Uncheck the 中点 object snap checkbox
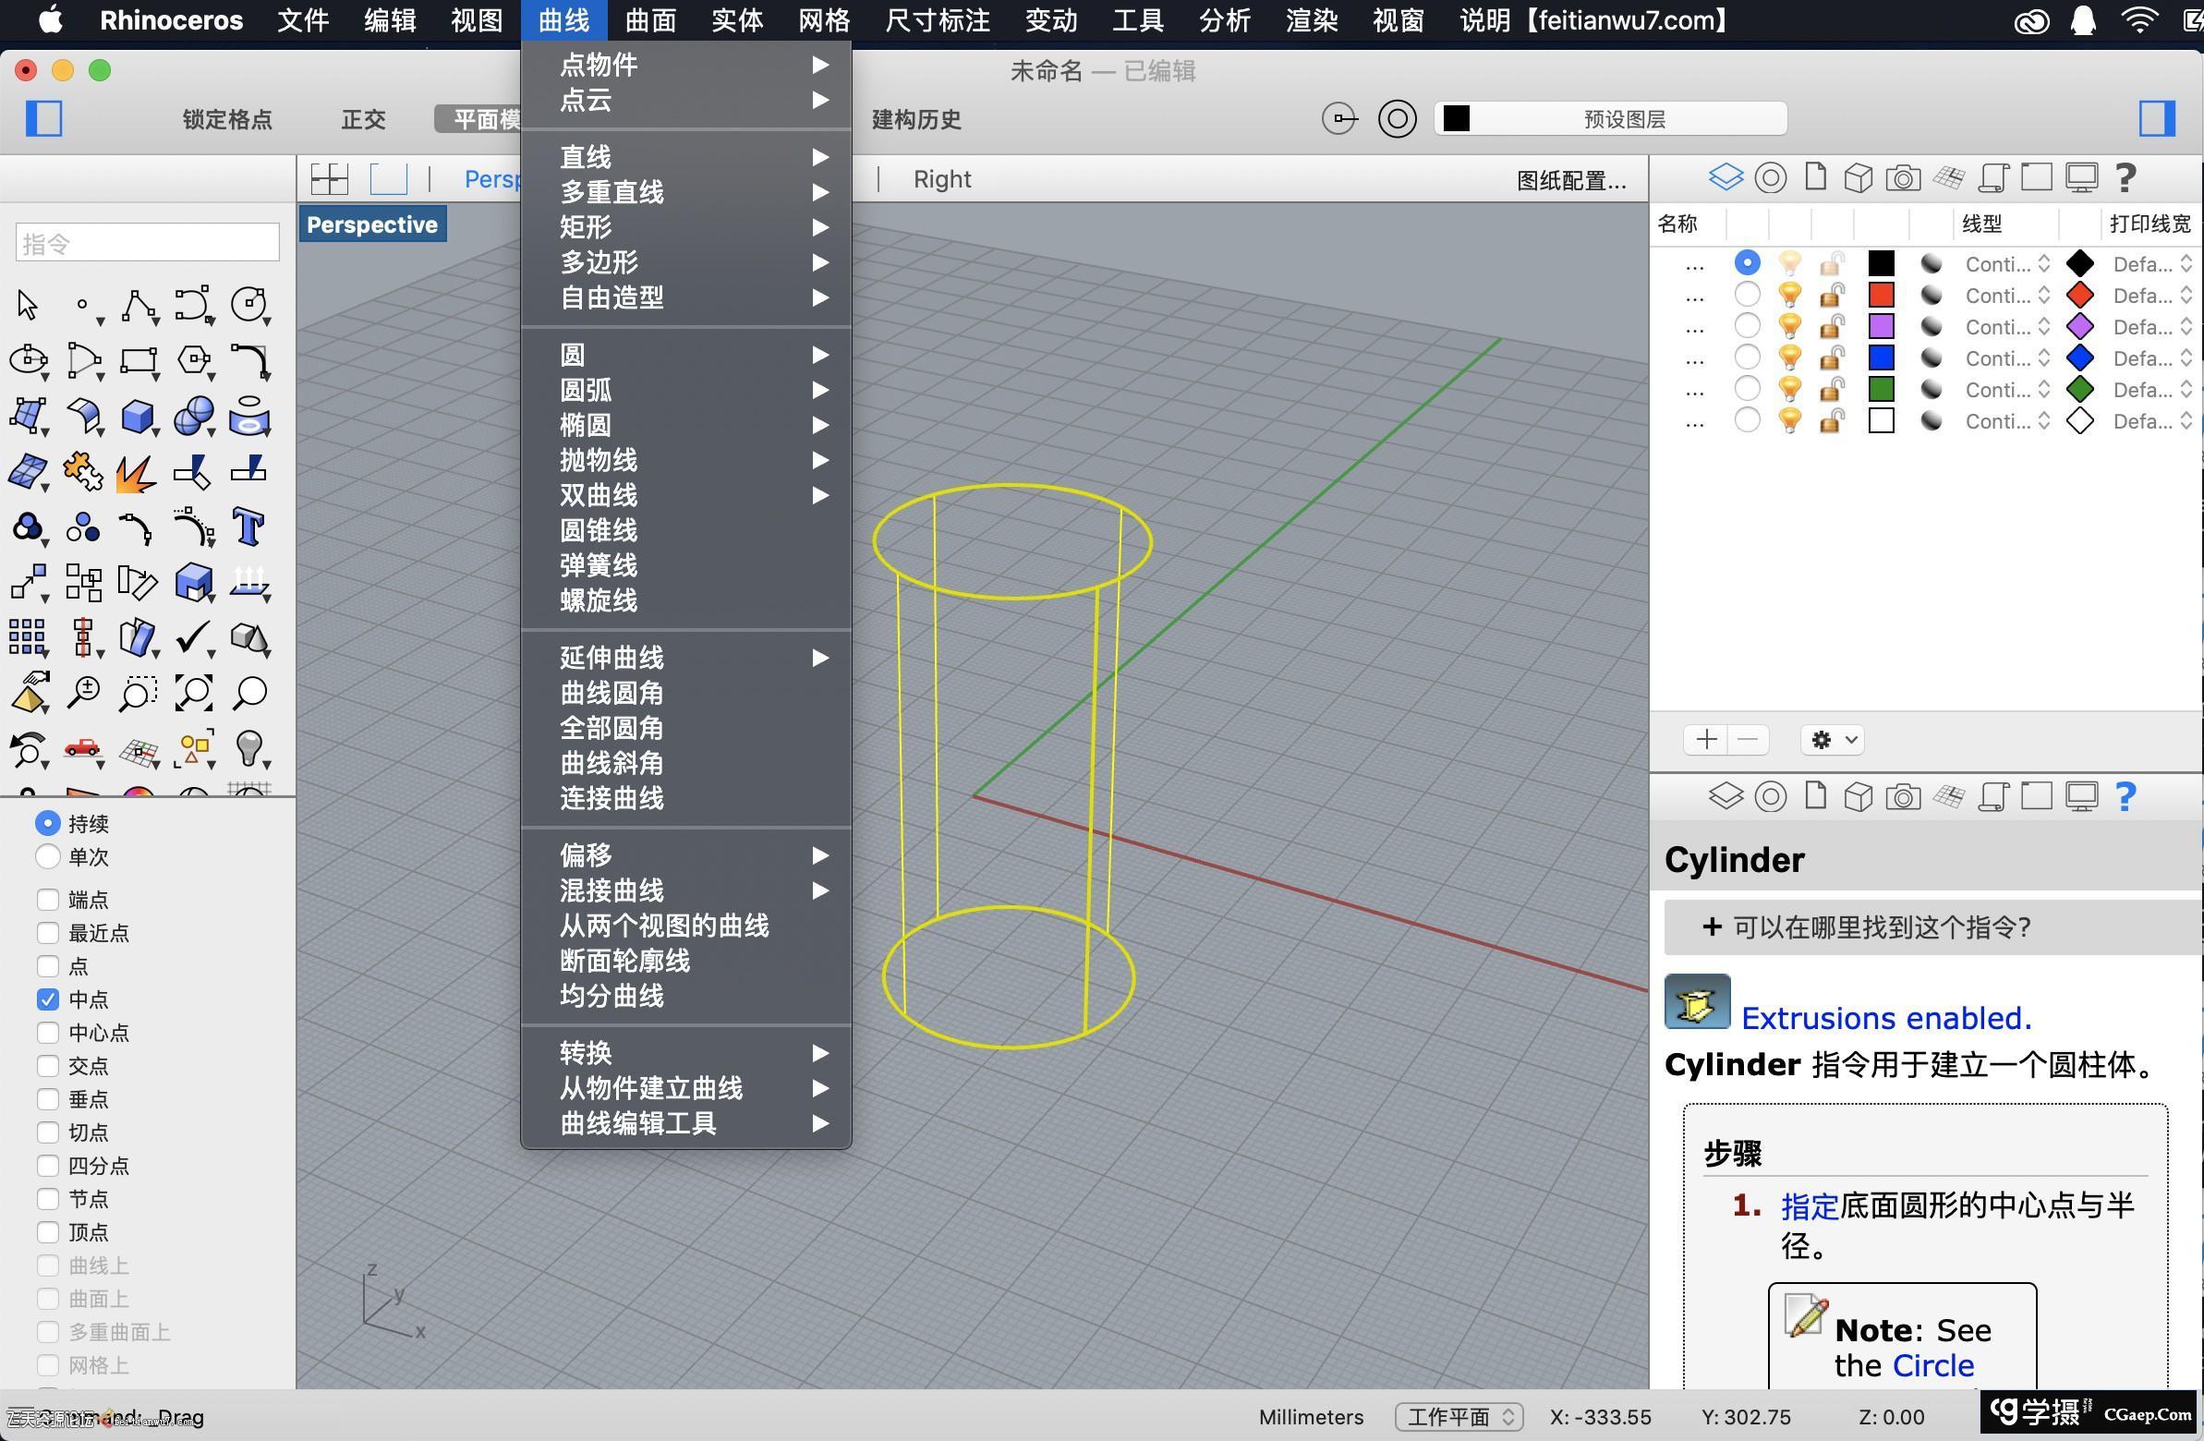Image resolution: width=2204 pixels, height=1441 pixels. click(48, 999)
